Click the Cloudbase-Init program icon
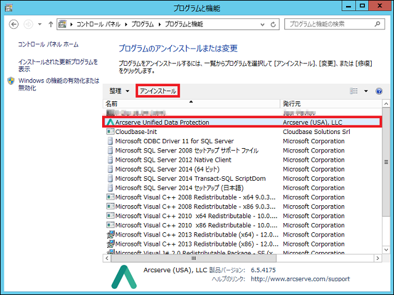The image size is (394, 295). pyautogui.click(x=110, y=132)
